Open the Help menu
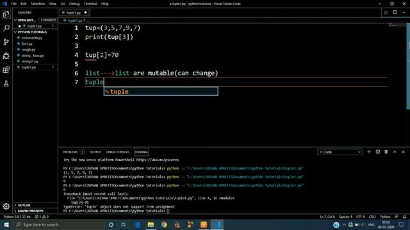This screenshot has width=410, height=230. [105, 4]
